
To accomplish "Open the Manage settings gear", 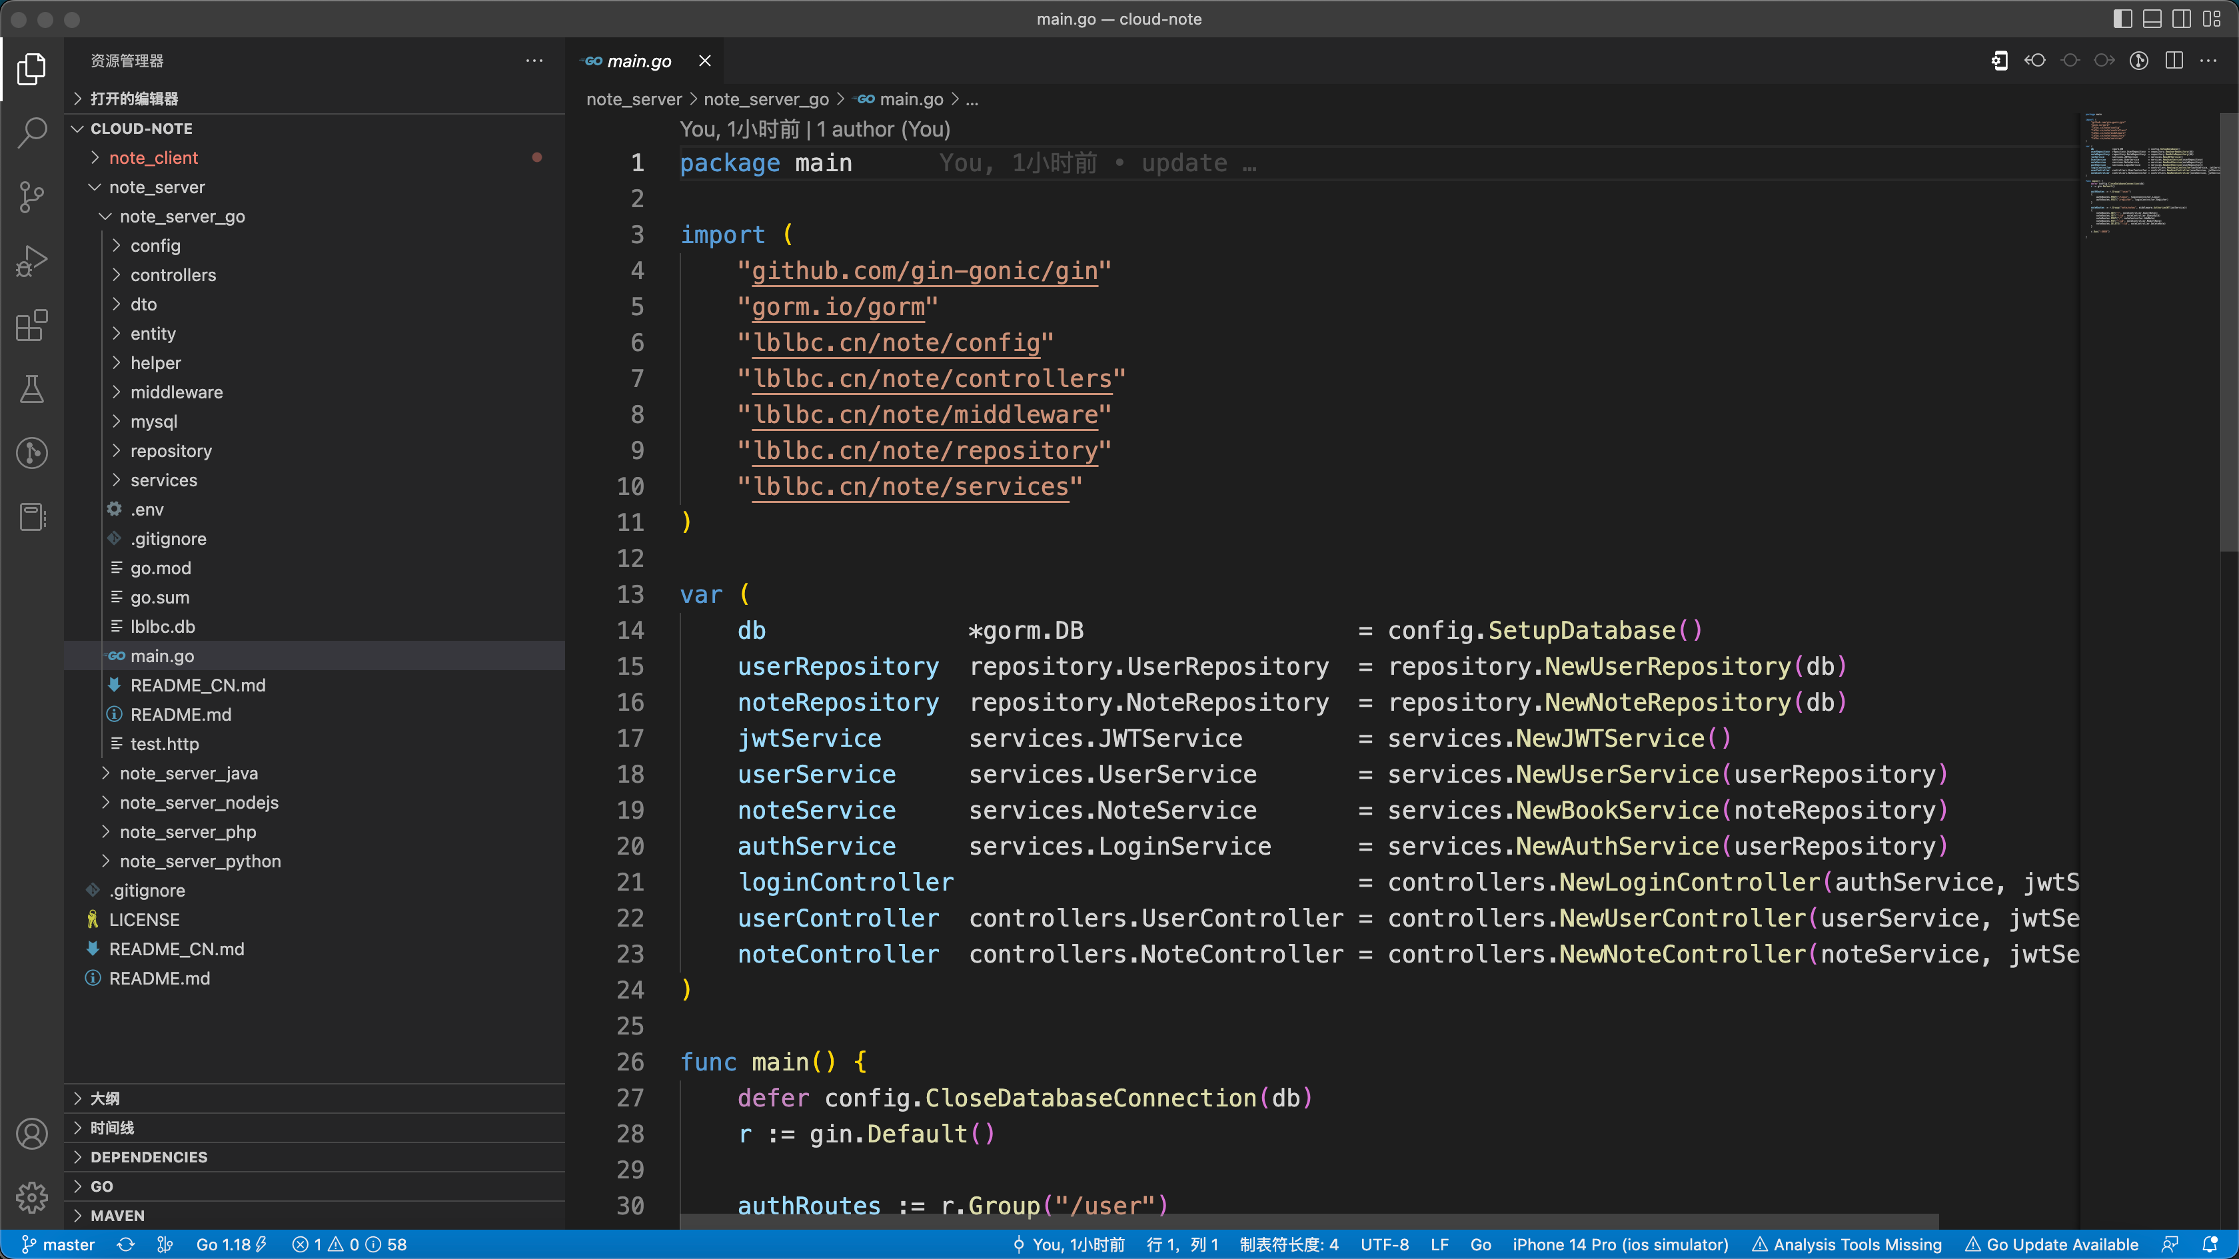I will click(x=32, y=1197).
